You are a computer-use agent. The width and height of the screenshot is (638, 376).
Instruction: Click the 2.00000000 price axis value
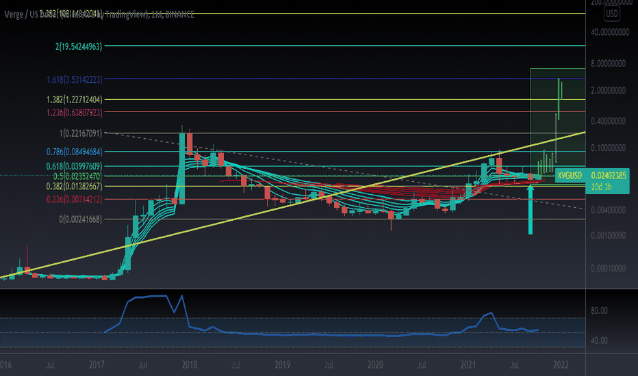point(609,90)
